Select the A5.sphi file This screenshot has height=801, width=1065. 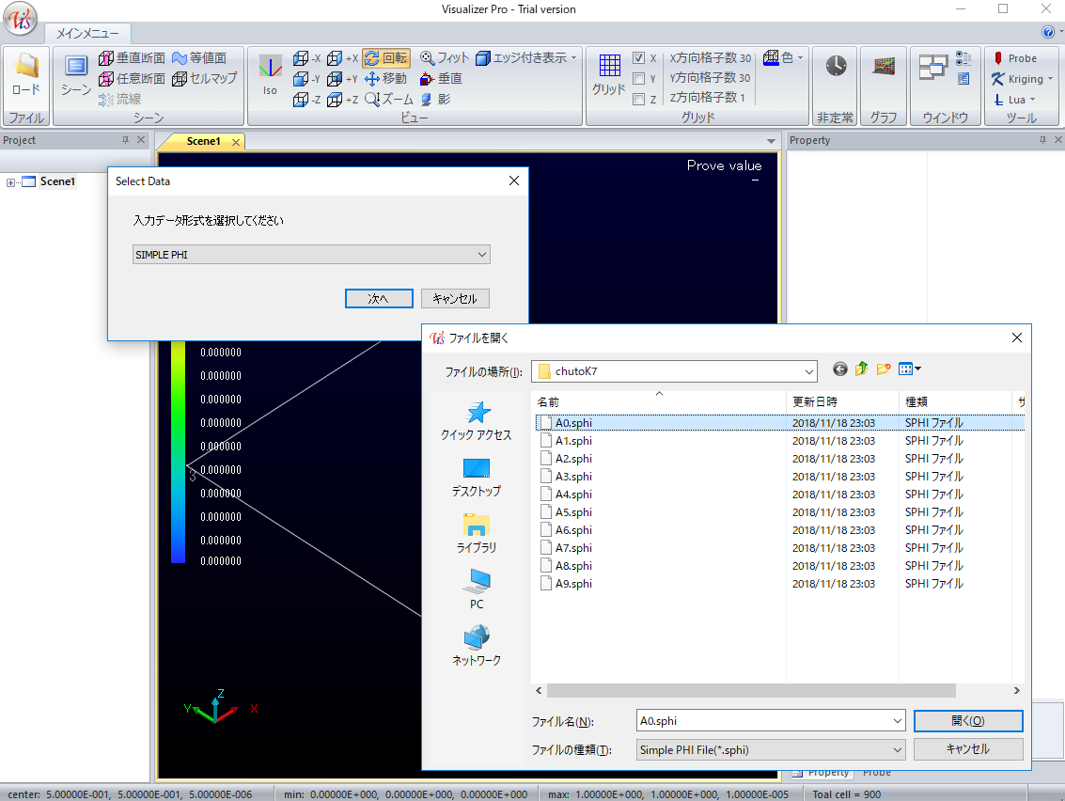[x=573, y=512]
